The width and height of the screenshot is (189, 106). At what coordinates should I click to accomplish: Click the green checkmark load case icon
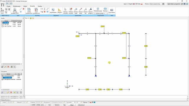[x=14, y=92]
